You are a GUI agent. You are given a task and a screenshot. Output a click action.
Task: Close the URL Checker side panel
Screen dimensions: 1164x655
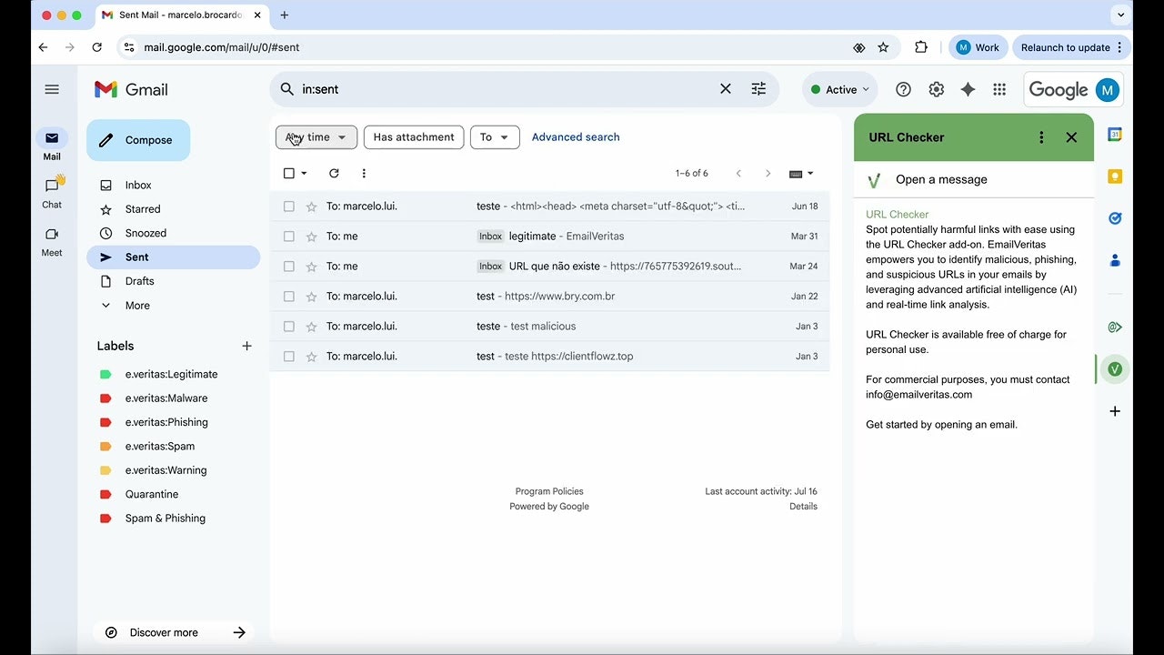(1071, 137)
